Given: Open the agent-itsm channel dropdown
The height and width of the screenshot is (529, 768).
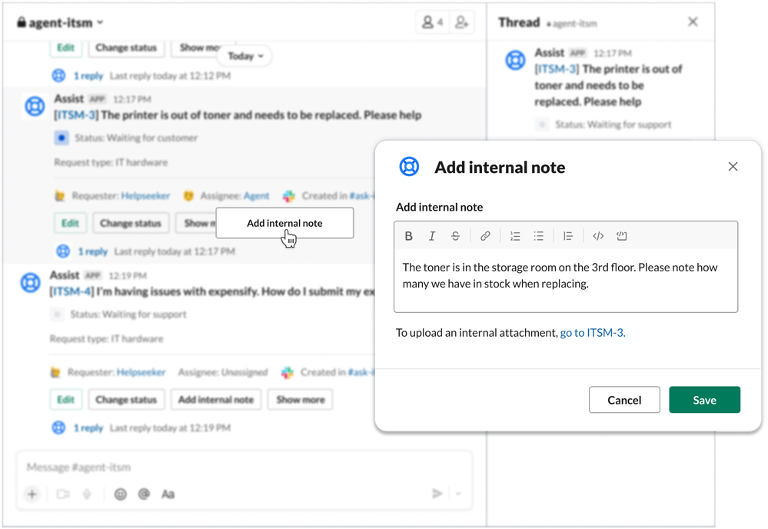Looking at the screenshot, I should point(60,22).
